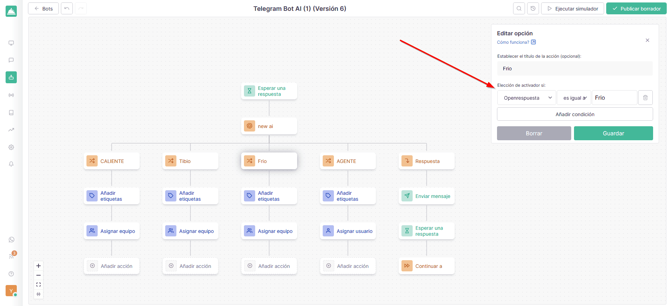Screen dimensions: 672x306
Task: Open Asignar equipo under Frio
Action: click(x=269, y=231)
